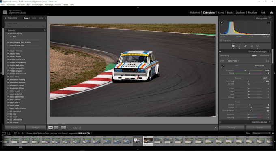This screenshot has height=151, width=276.
Task: Switch treatment to Farbe
Action: click(x=254, y=55)
